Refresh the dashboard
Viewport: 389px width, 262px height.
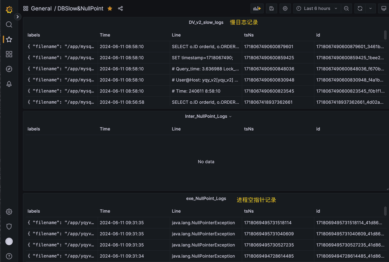tap(360, 8)
